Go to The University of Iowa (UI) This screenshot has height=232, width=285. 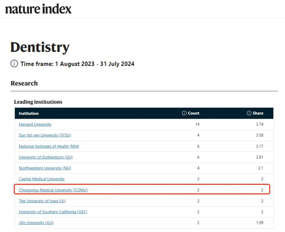click(42, 201)
